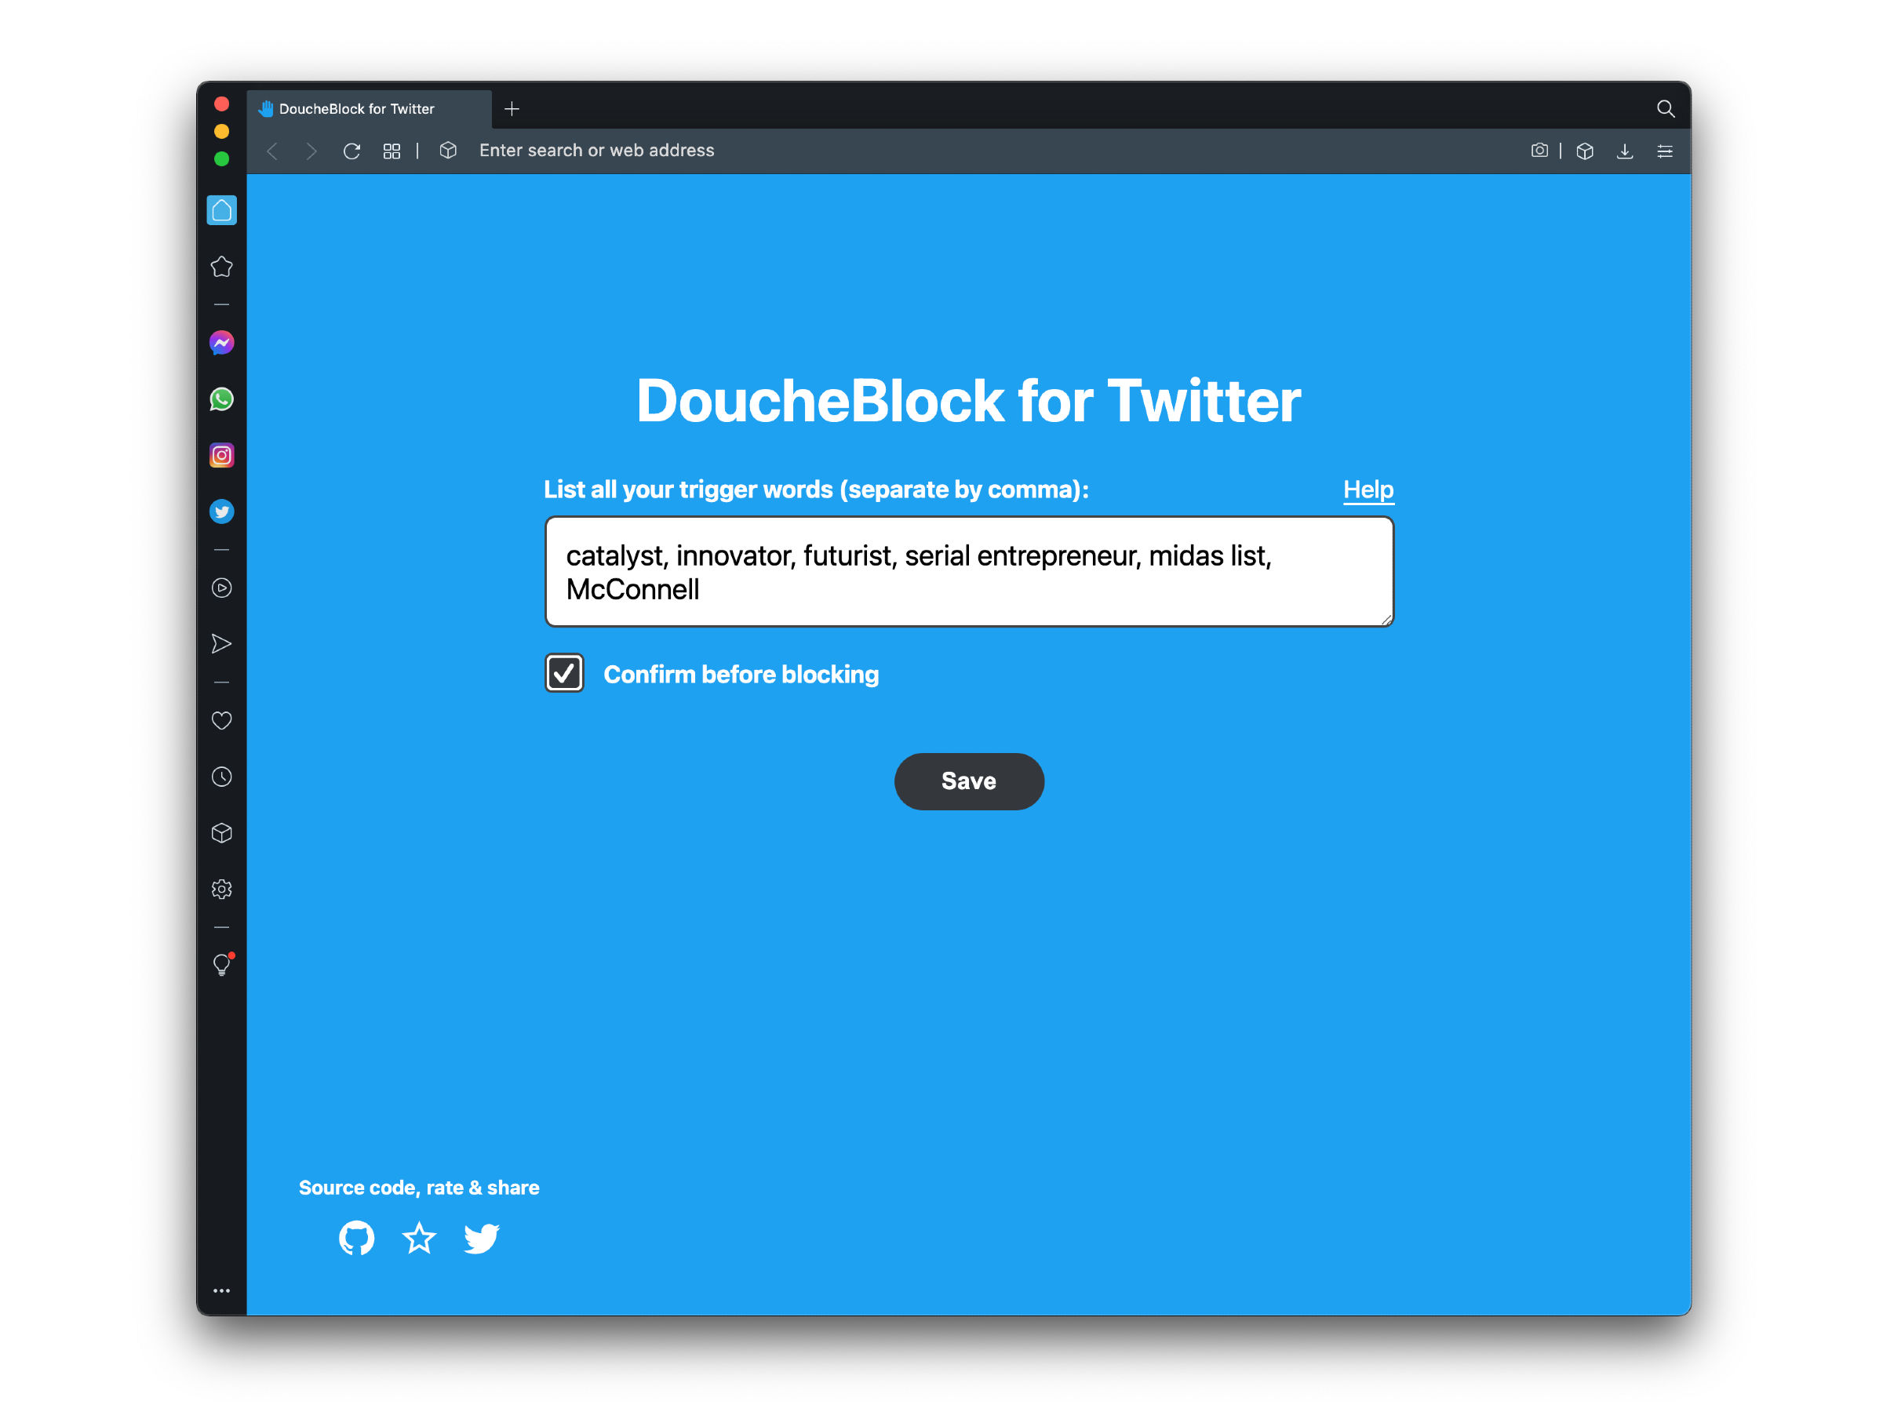
Task: Share via the Twitter bird icon
Action: click(x=482, y=1239)
